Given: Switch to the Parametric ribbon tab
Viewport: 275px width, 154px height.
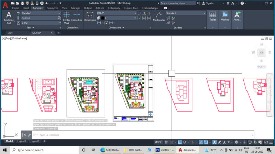Looking at the screenshot, I should (52, 8).
